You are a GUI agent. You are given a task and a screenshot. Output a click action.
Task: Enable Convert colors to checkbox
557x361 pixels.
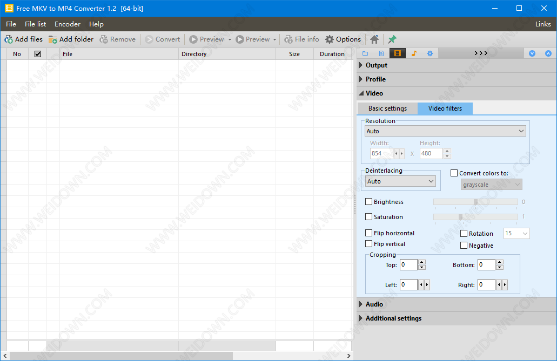pyautogui.click(x=454, y=173)
